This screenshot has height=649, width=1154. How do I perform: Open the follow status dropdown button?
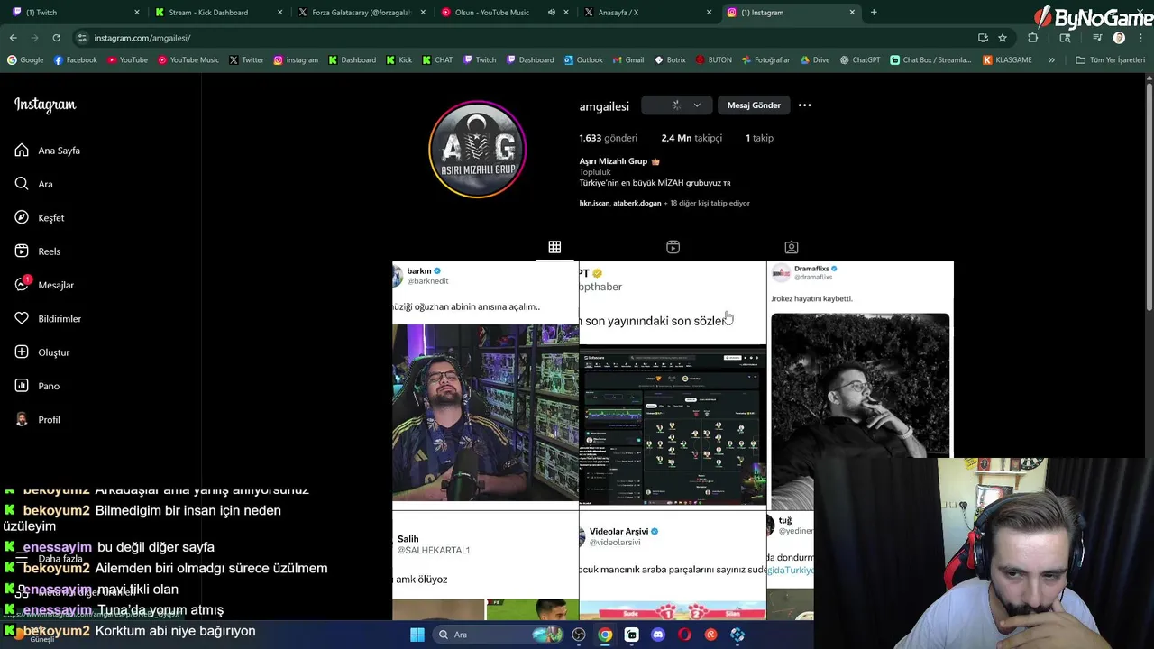pos(676,105)
